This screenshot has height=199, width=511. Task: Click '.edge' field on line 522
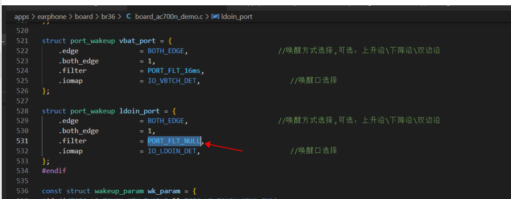coord(68,51)
